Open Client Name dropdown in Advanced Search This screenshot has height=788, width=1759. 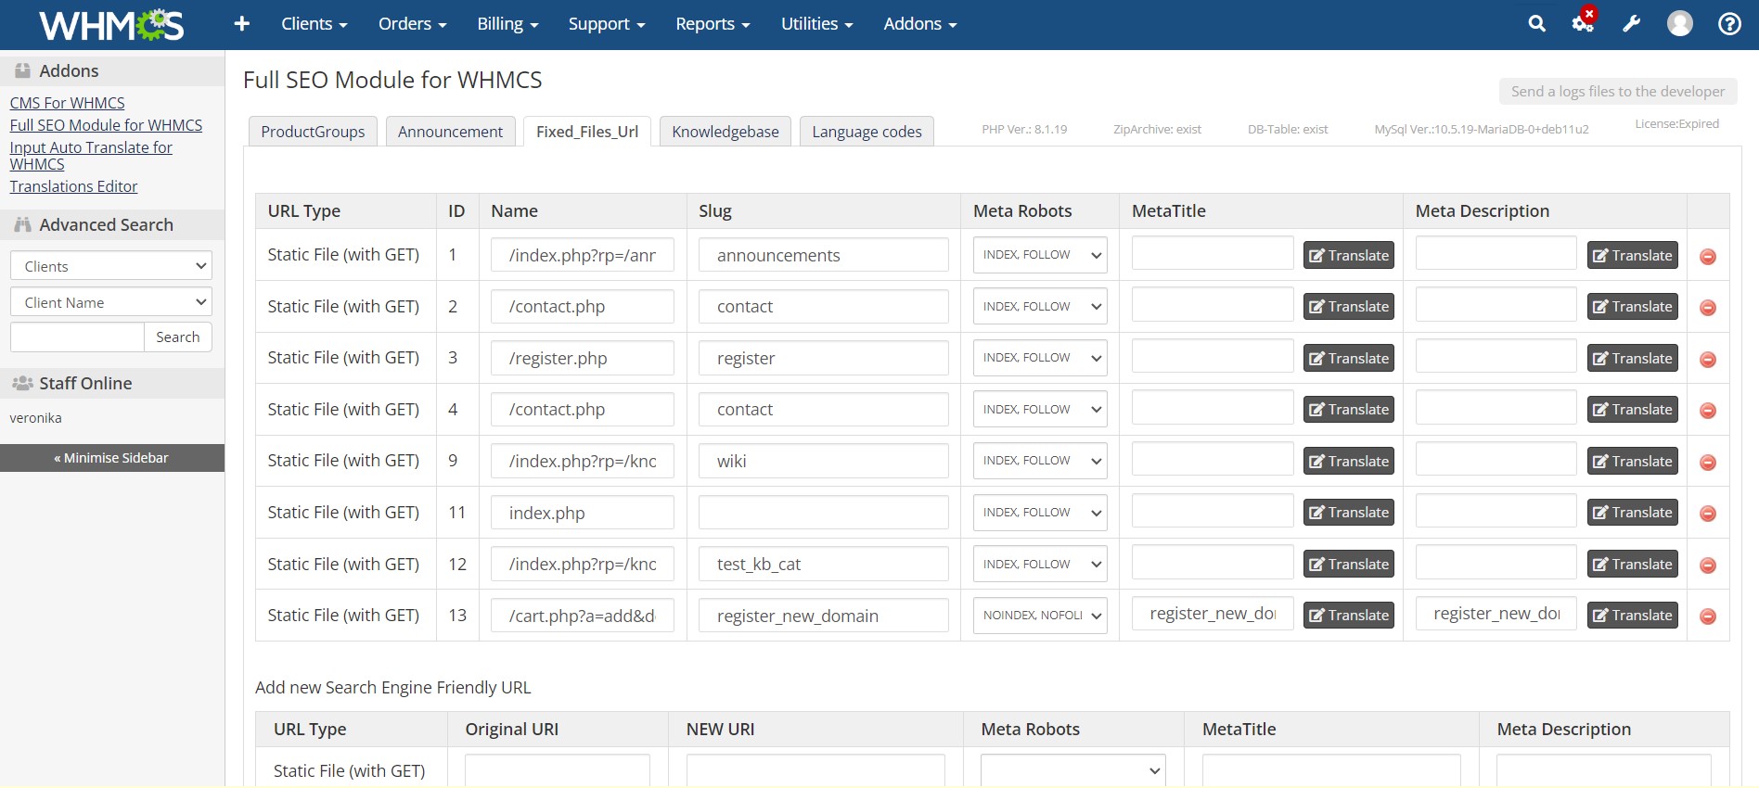point(111,302)
